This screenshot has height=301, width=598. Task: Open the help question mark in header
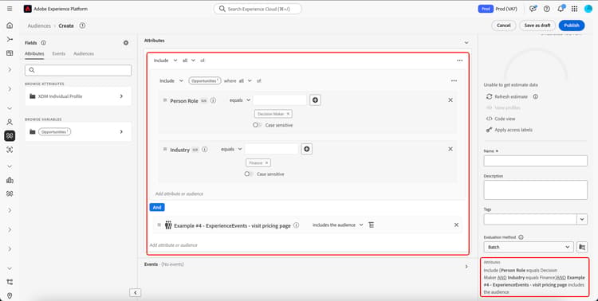click(x=546, y=9)
